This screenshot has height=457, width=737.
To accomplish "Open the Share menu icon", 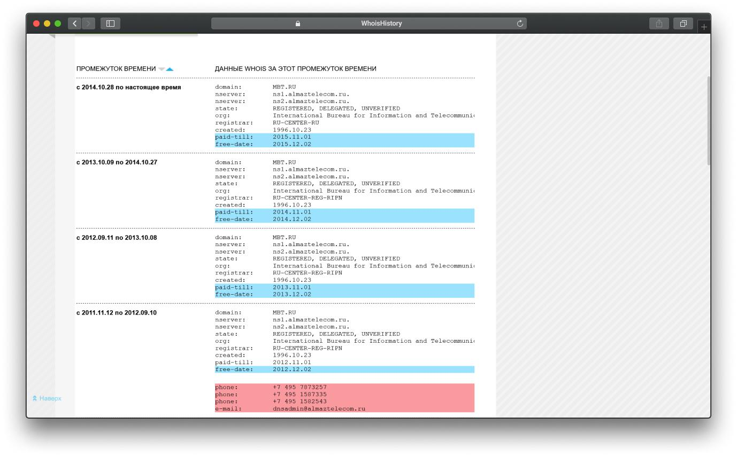I will 659,23.
